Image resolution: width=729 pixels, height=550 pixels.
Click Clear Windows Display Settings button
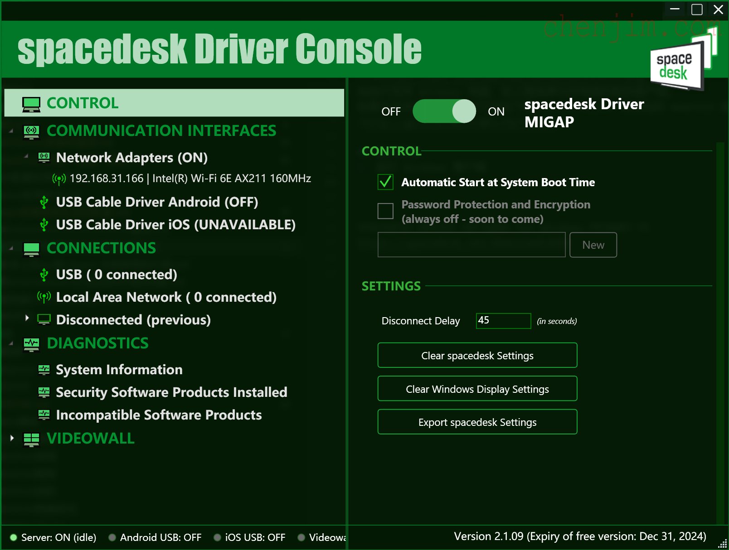pyautogui.click(x=477, y=389)
